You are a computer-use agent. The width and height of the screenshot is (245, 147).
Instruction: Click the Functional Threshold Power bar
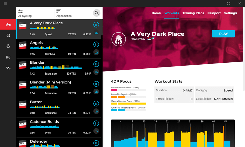128,110
